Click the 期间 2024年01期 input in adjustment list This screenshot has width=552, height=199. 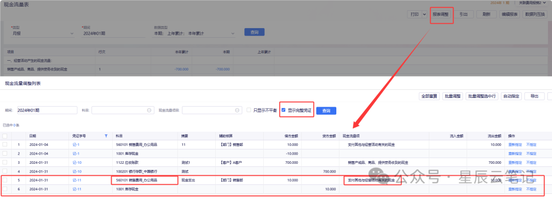pos(47,110)
